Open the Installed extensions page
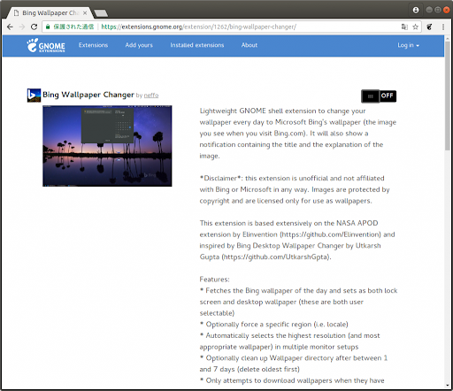This screenshot has width=453, height=391. [x=197, y=45]
